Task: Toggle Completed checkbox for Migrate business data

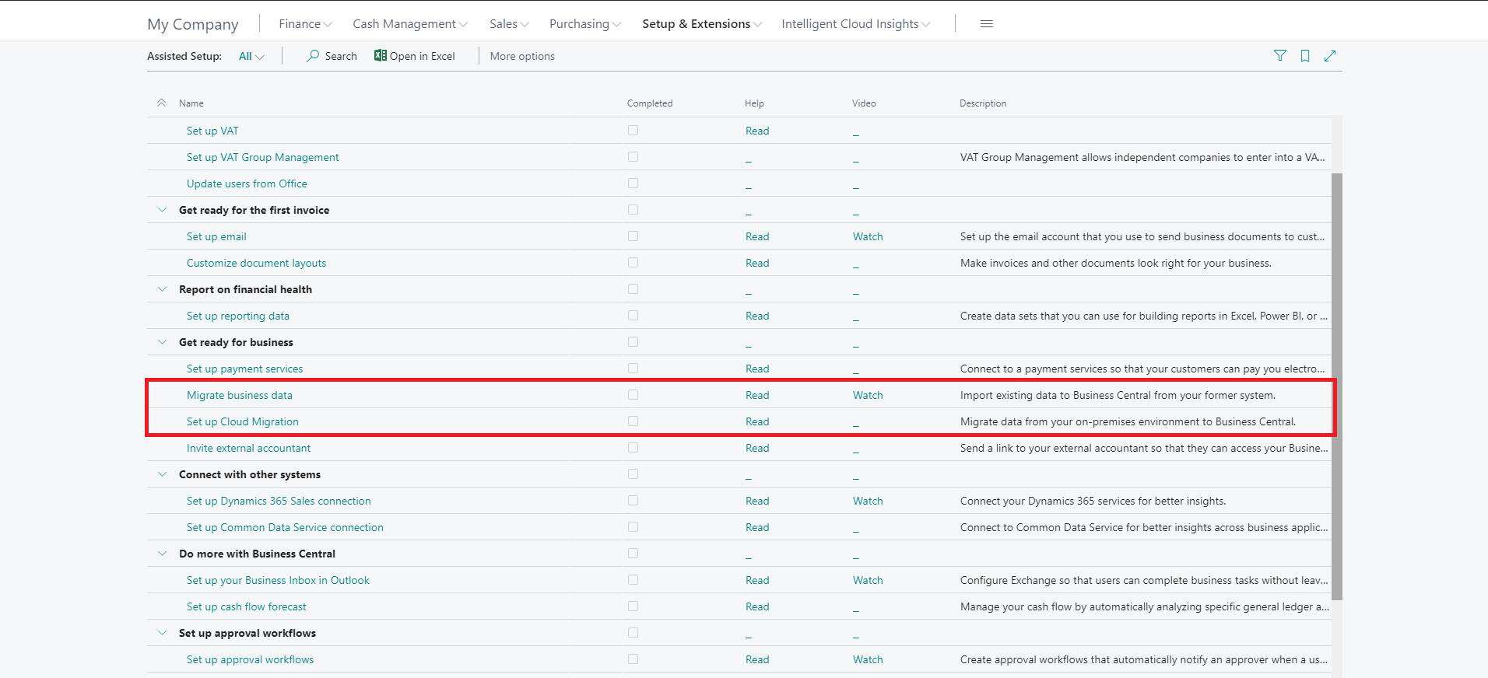Action: point(633,395)
